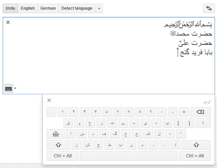Click the right Ctrl + Alt key
217x168 pixels.
tap(195, 156)
